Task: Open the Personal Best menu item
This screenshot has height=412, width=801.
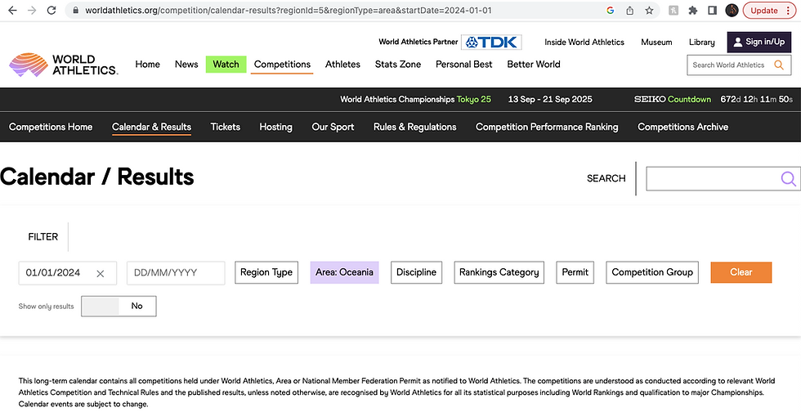Action: coord(464,64)
